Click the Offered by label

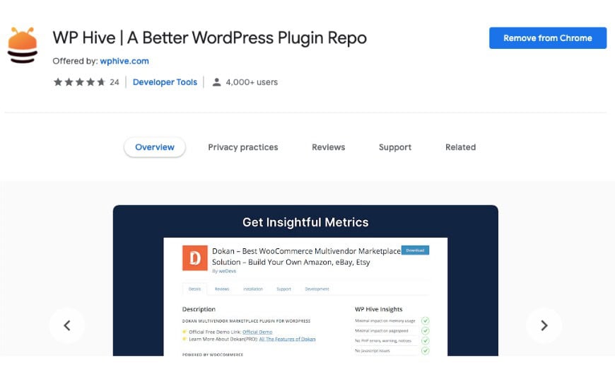pos(75,61)
